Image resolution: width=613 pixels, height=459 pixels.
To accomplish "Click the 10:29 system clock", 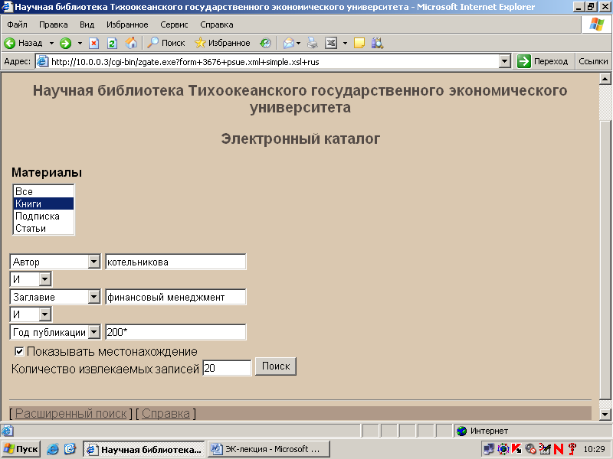I will tap(595, 449).
